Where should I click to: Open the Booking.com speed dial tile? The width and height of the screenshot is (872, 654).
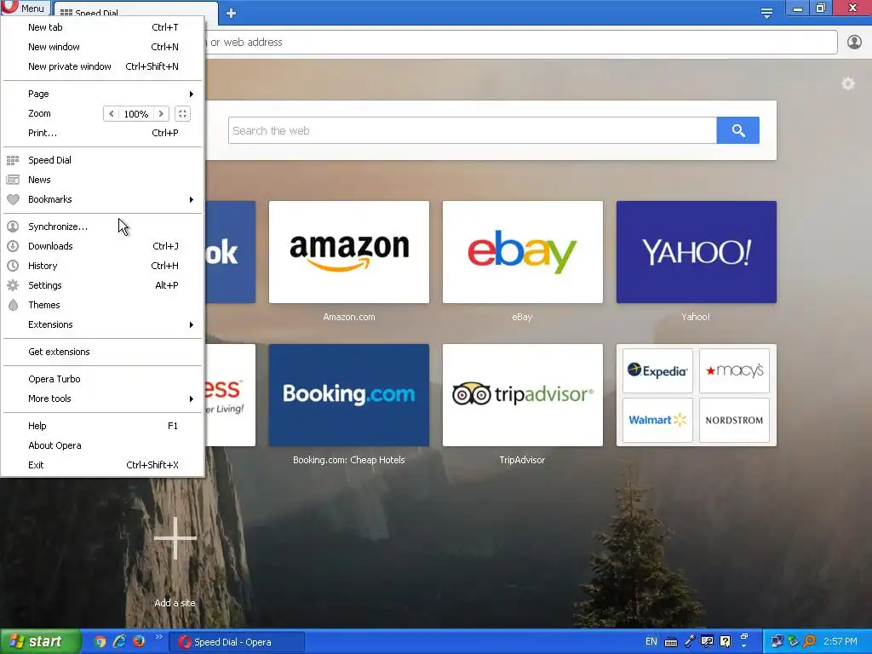point(348,395)
